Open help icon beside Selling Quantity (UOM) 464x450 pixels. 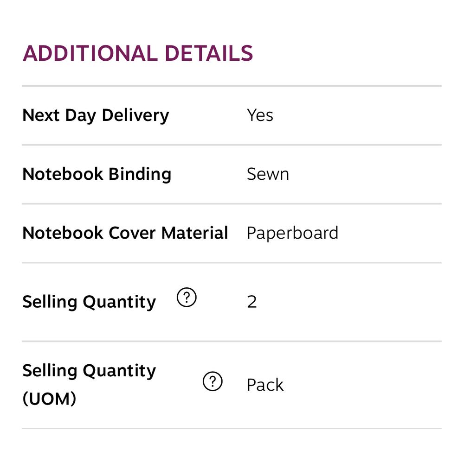point(213,381)
